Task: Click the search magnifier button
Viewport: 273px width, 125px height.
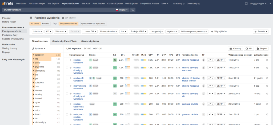Action: point(133,10)
